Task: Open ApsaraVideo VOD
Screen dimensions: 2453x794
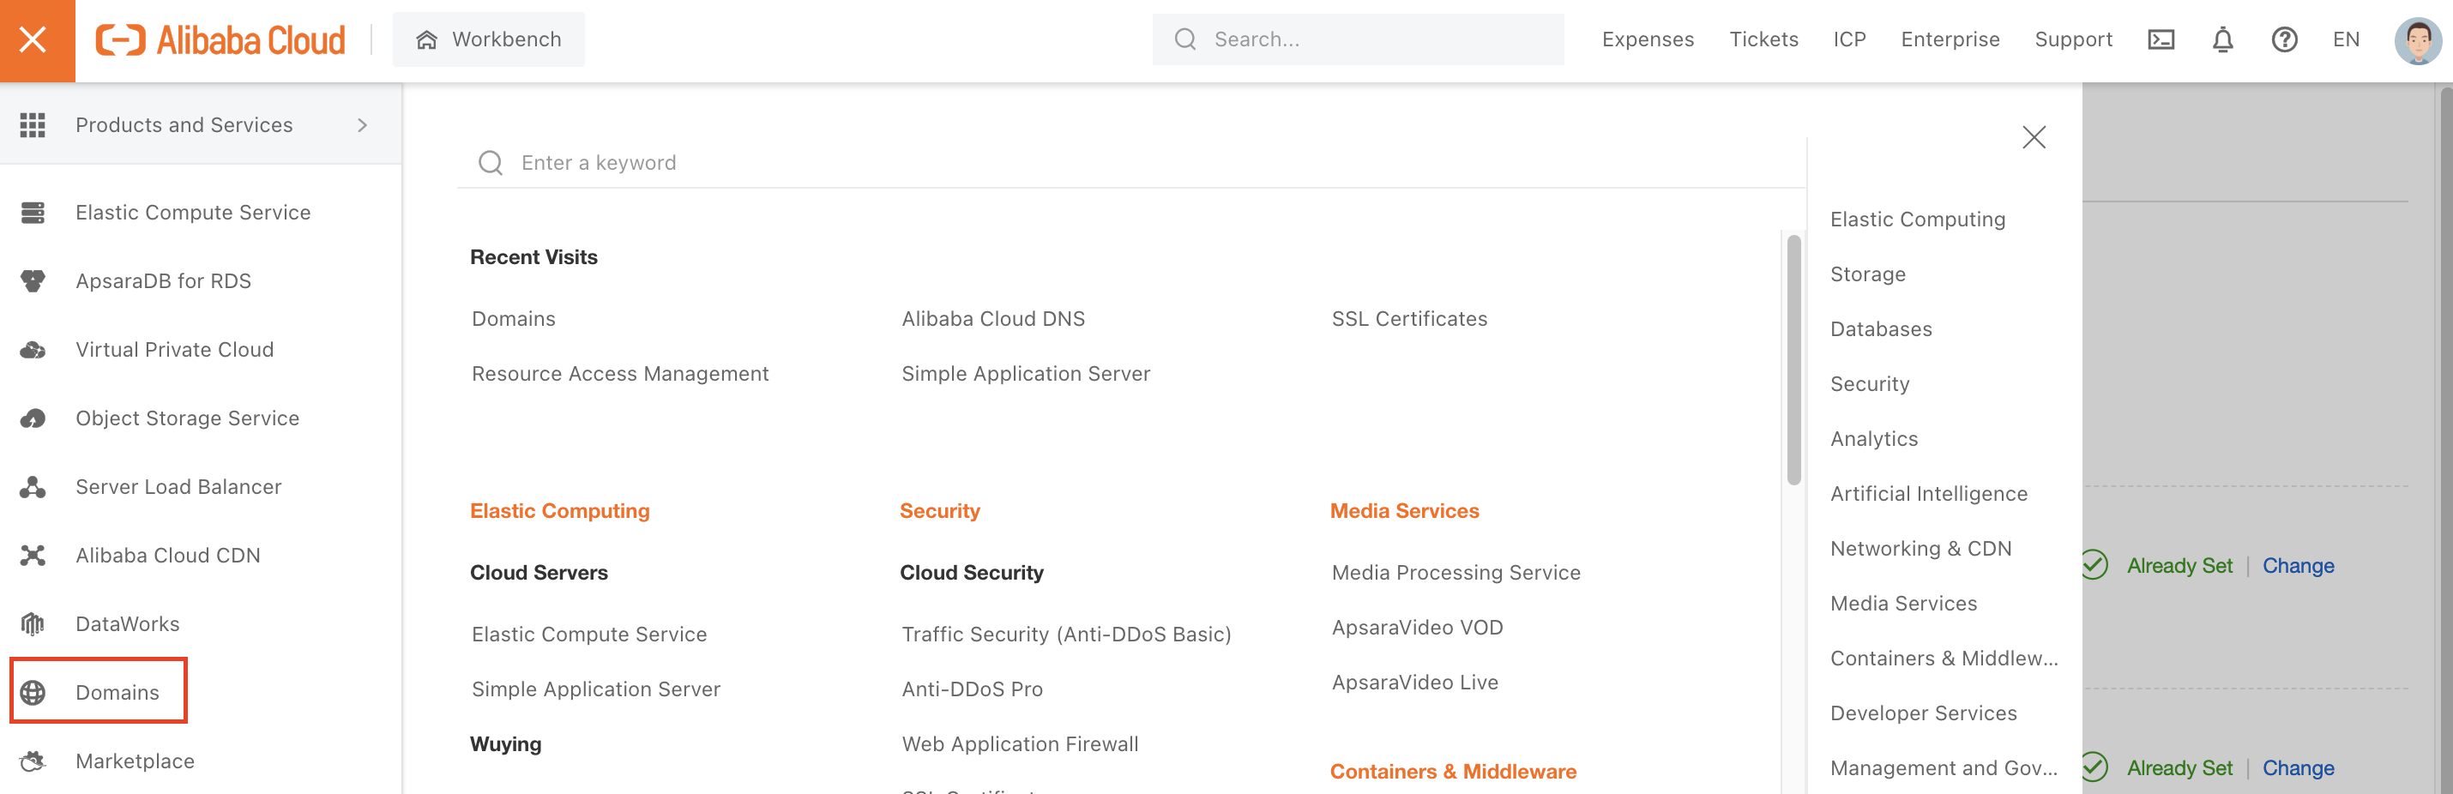Action: click(x=1417, y=629)
